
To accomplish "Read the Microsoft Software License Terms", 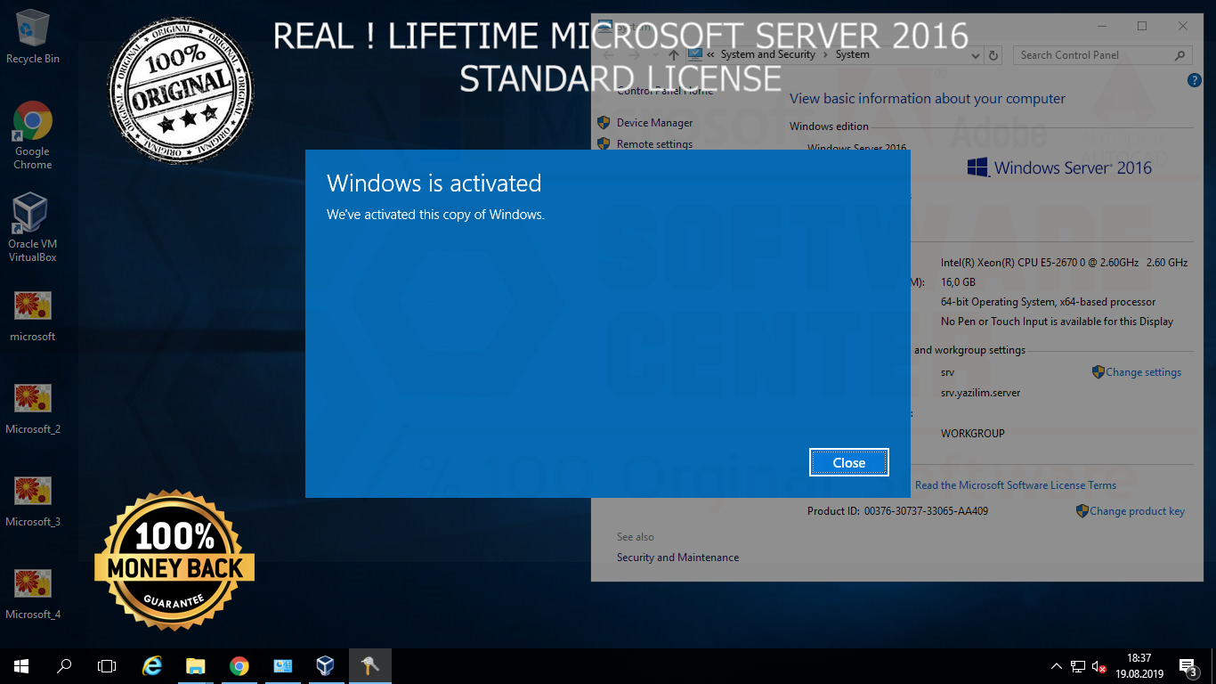I will pyautogui.click(x=1016, y=485).
